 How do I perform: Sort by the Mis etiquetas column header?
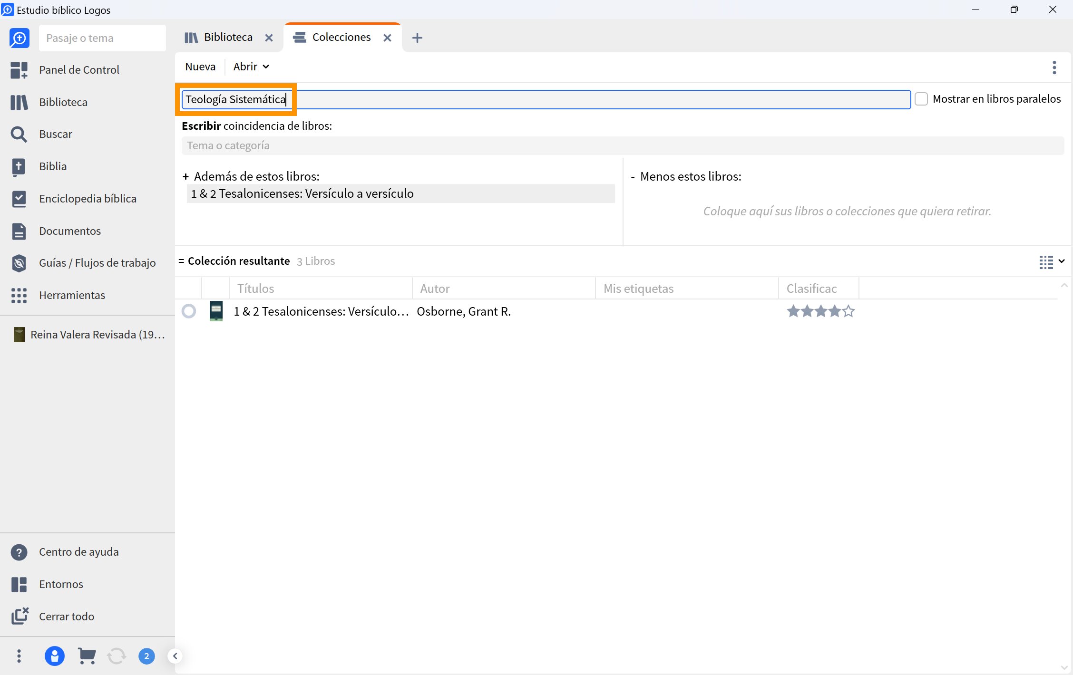coord(687,288)
